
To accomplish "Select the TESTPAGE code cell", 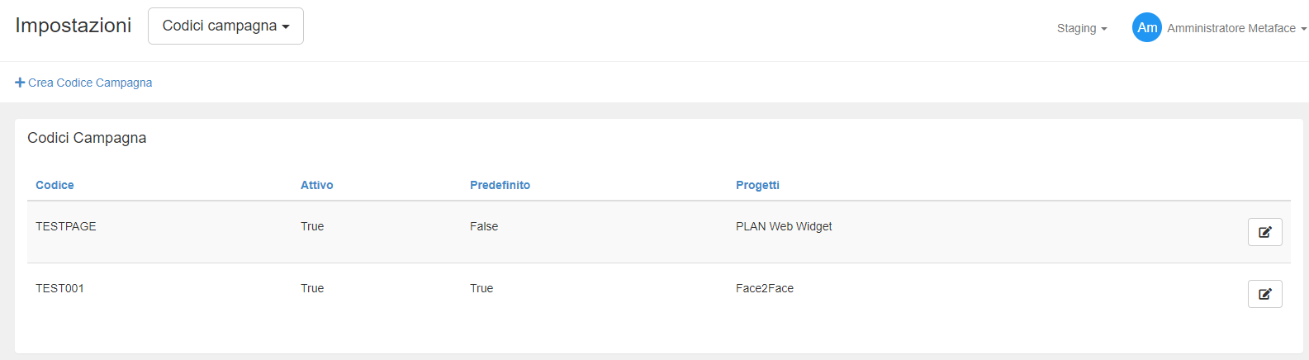I will point(66,226).
